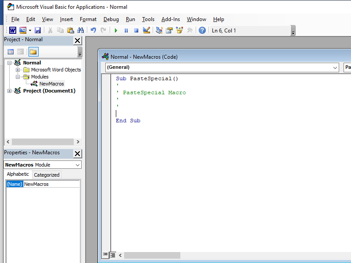
Task: Switch to the Alphabetic tab
Action: [x=18, y=174]
